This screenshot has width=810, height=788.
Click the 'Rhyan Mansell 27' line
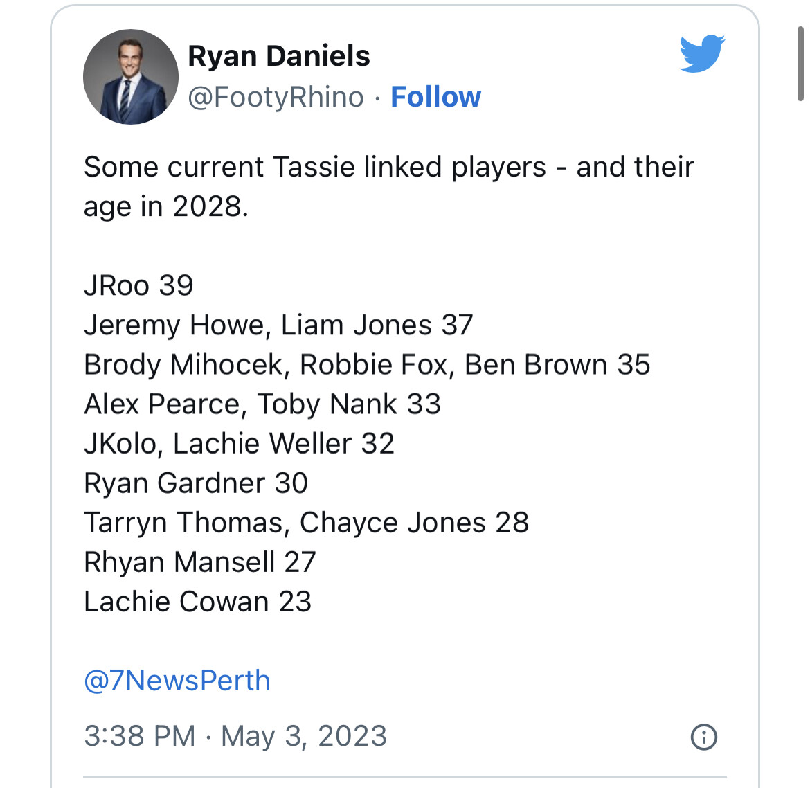pos(200,562)
